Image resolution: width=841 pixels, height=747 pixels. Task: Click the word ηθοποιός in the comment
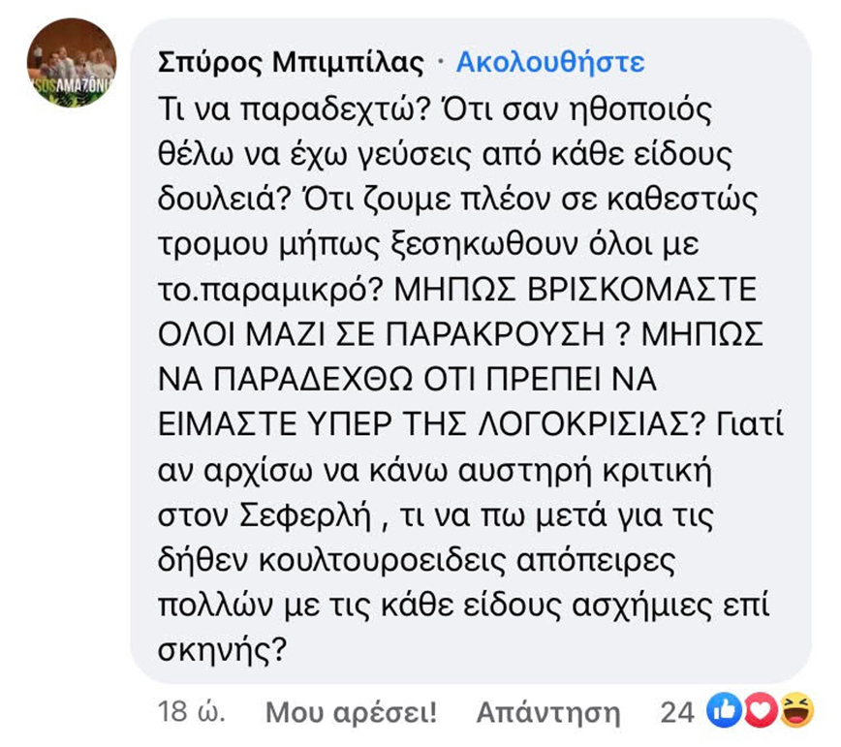tap(632, 109)
